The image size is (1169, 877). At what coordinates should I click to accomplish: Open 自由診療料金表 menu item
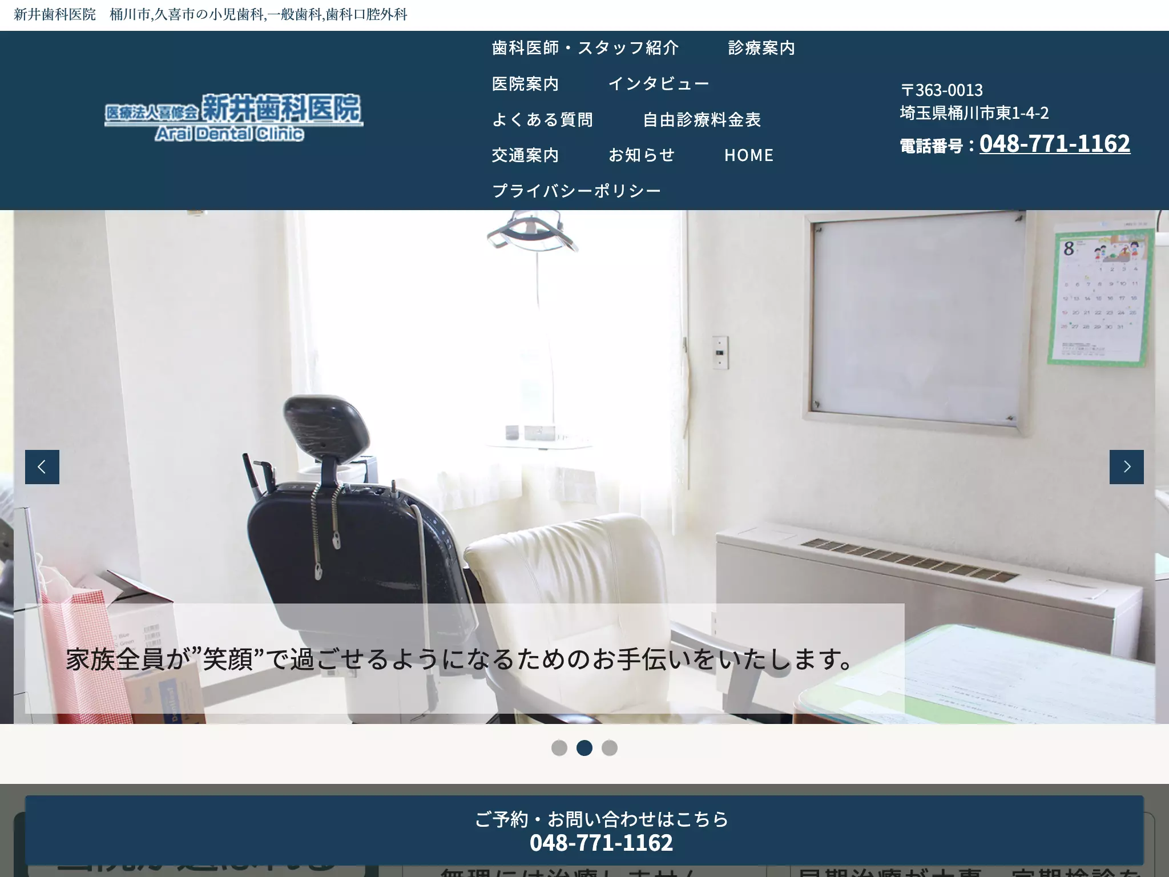coord(702,120)
